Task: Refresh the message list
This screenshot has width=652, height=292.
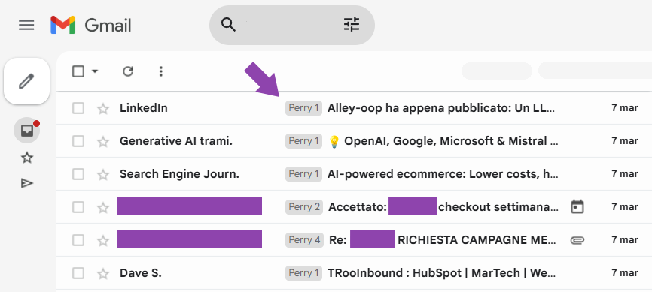Action: (x=128, y=71)
